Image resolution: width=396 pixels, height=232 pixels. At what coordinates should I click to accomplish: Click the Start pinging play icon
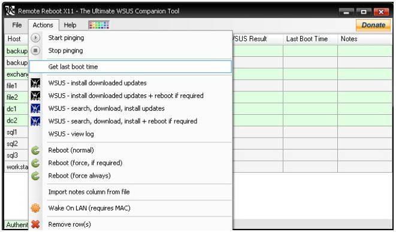(x=35, y=38)
